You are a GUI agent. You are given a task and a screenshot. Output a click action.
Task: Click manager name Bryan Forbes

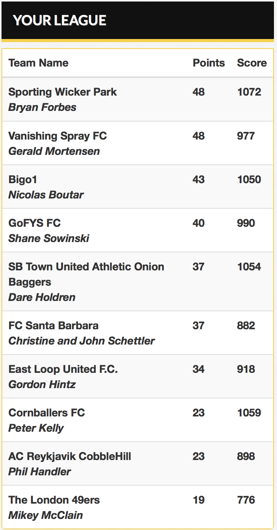pyautogui.click(x=42, y=107)
